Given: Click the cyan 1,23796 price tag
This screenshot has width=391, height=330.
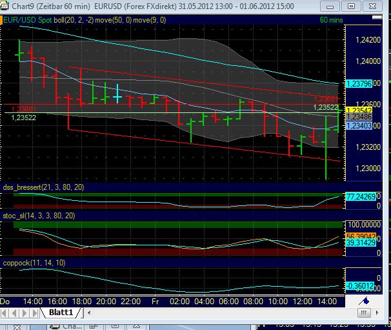Looking at the screenshot, I should tap(359, 83).
